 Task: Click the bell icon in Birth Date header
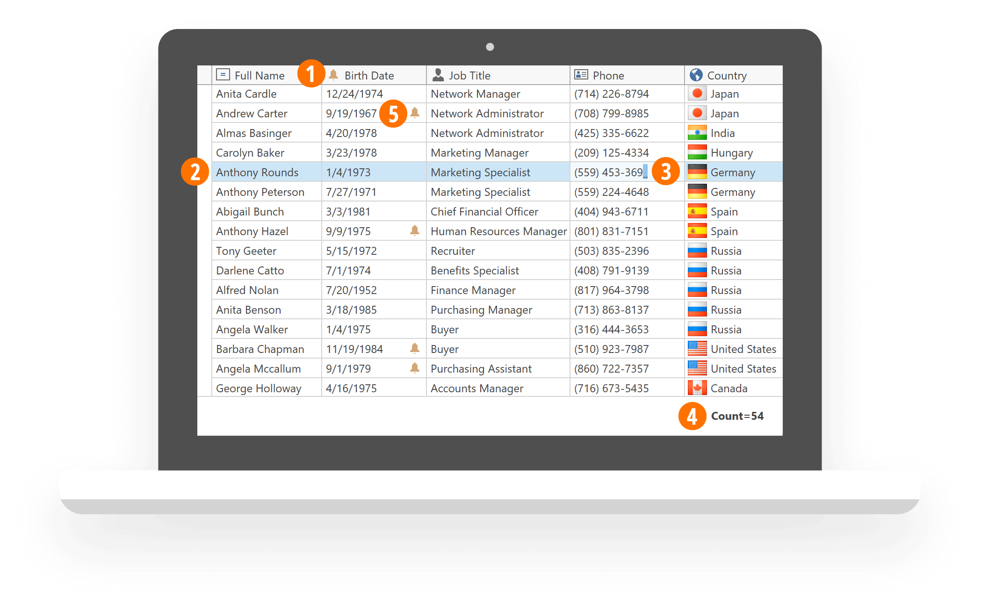click(x=332, y=75)
